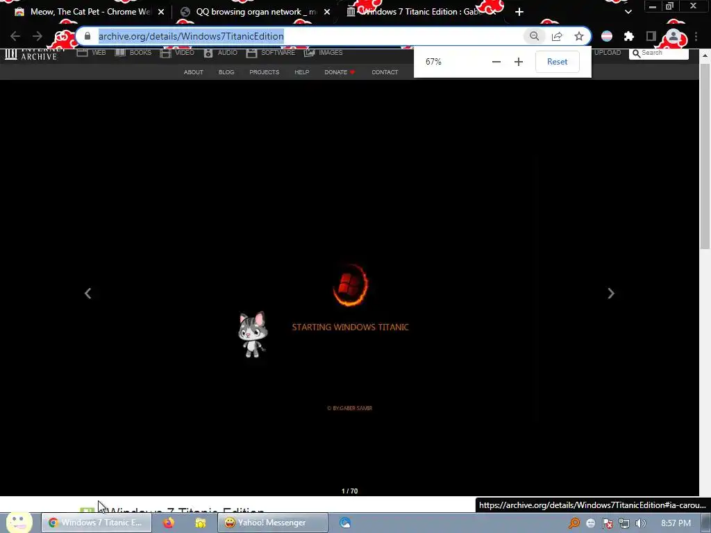Click the UPLOAD link
The width and height of the screenshot is (711, 533).
[608, 53]
